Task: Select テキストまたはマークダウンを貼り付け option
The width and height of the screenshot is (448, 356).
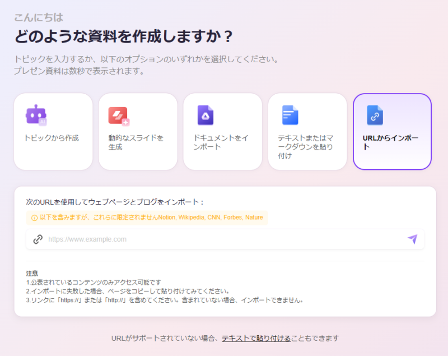Action: click(x=306, y=146)
